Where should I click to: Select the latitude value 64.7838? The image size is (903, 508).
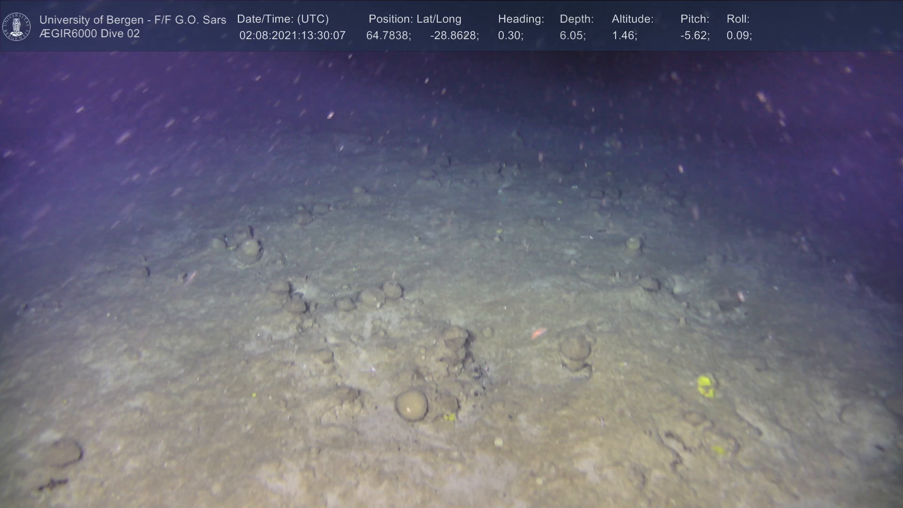pos(388,36)
